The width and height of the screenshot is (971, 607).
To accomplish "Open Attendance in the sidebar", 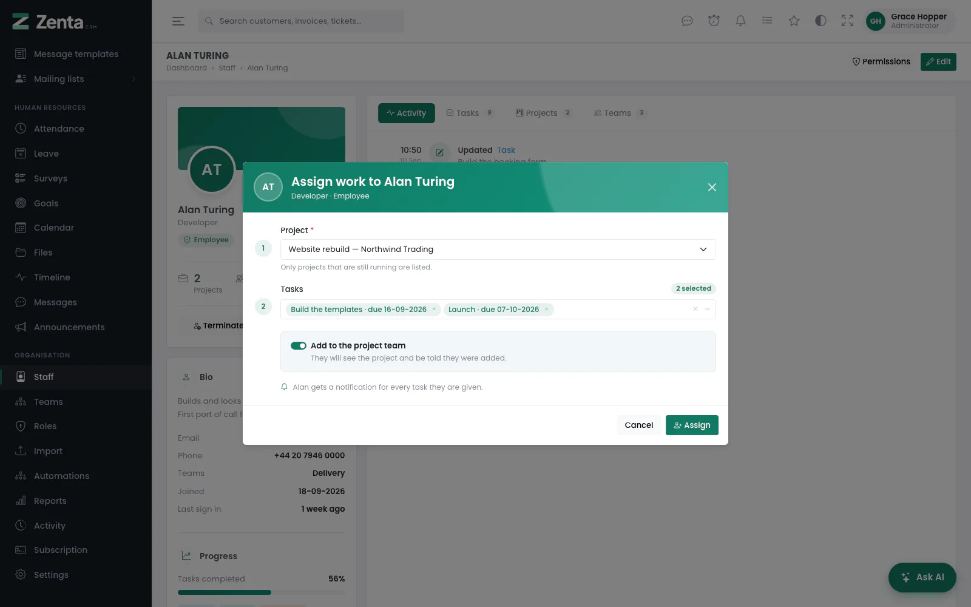I will pyautogui.click(x=76, y=129).
